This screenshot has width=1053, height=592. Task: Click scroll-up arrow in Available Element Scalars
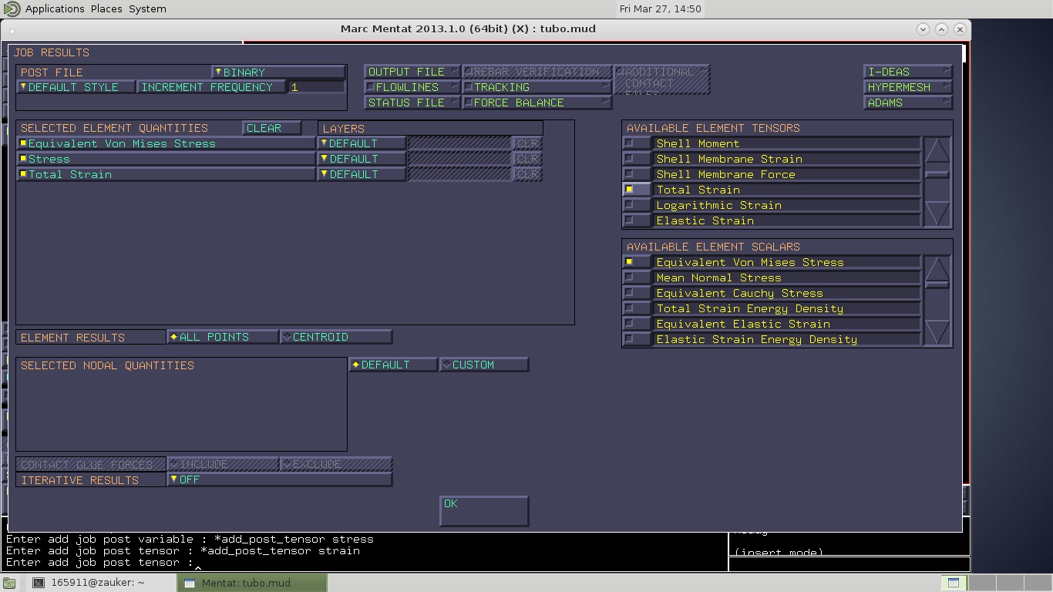[937, 267]
